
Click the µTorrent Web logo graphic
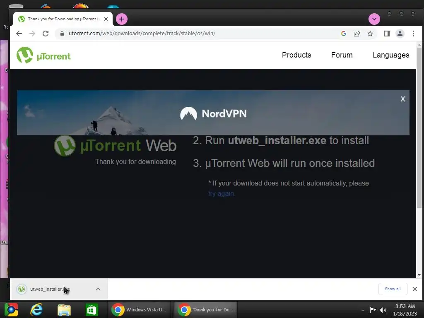click(115, 146)
